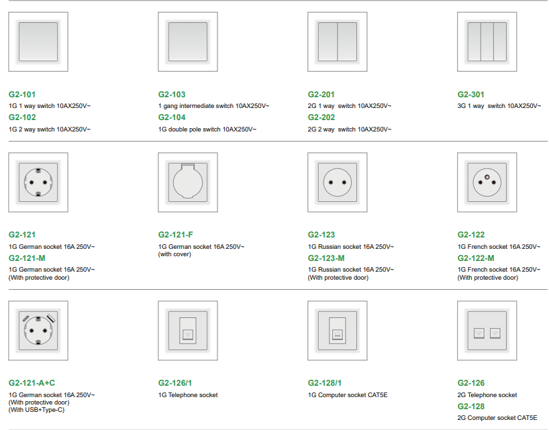Click the G2-128 model code
This screenshot has width=549, height=430.
(471, 407)
